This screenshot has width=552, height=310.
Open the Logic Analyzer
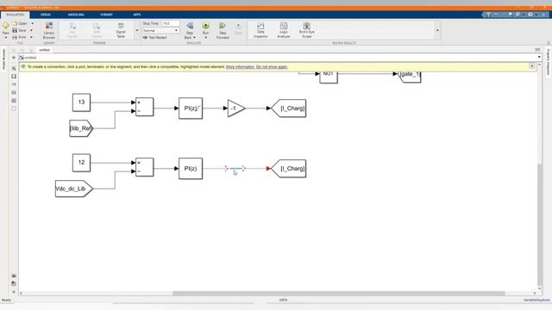pyautogui.click(x=284, y=30)
